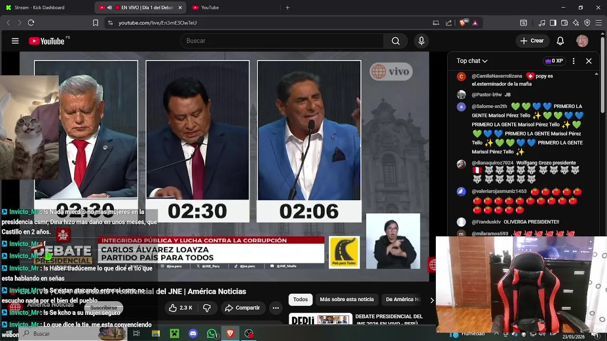View site information icon in address bar

110,23
